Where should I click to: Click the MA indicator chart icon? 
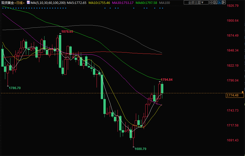28,2
